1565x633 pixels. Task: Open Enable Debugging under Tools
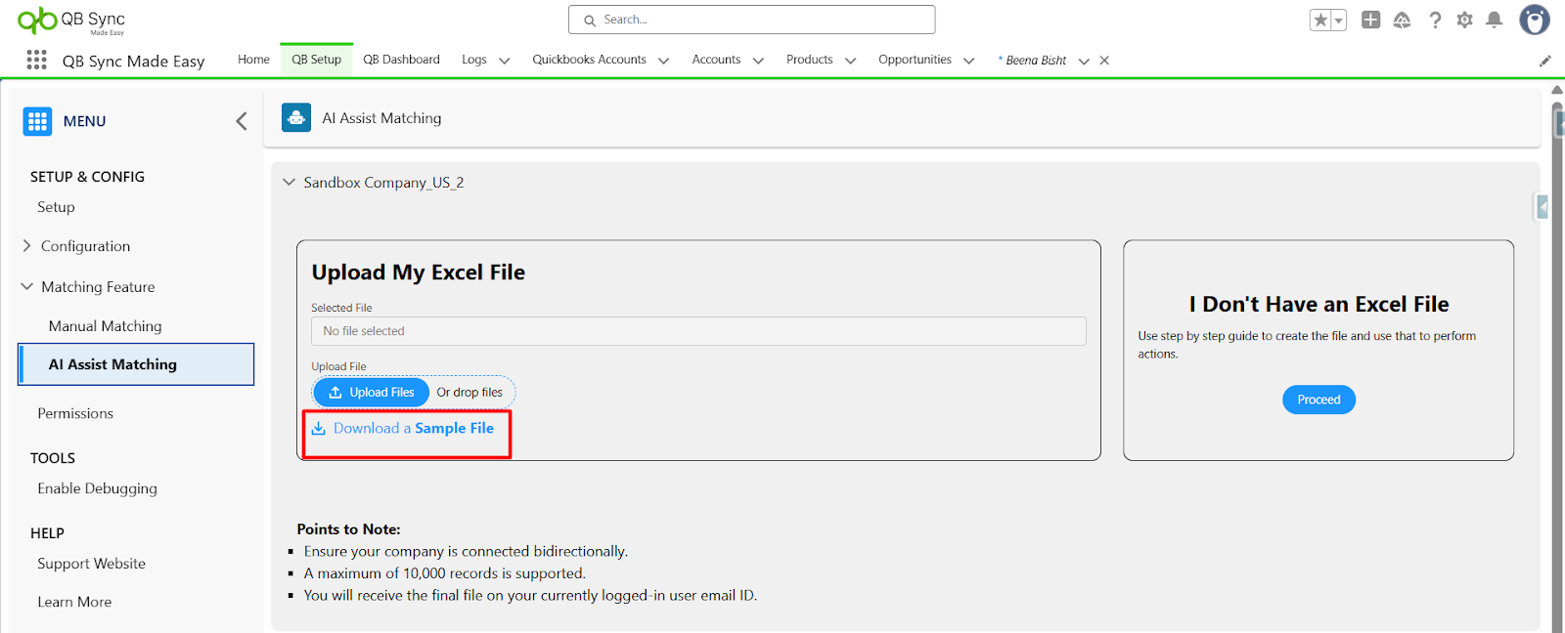pos(97,488)
